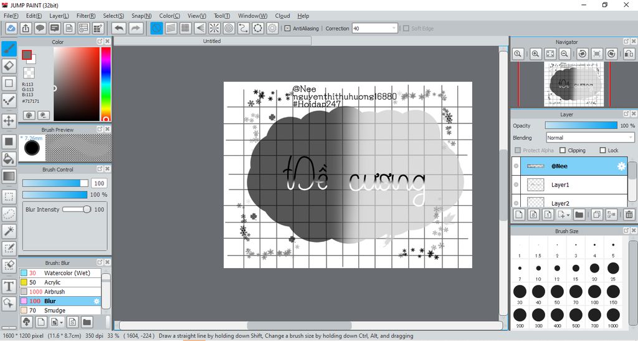
Task: Toggle Soft Edge checkbox
Action: (x=406, y=29)
